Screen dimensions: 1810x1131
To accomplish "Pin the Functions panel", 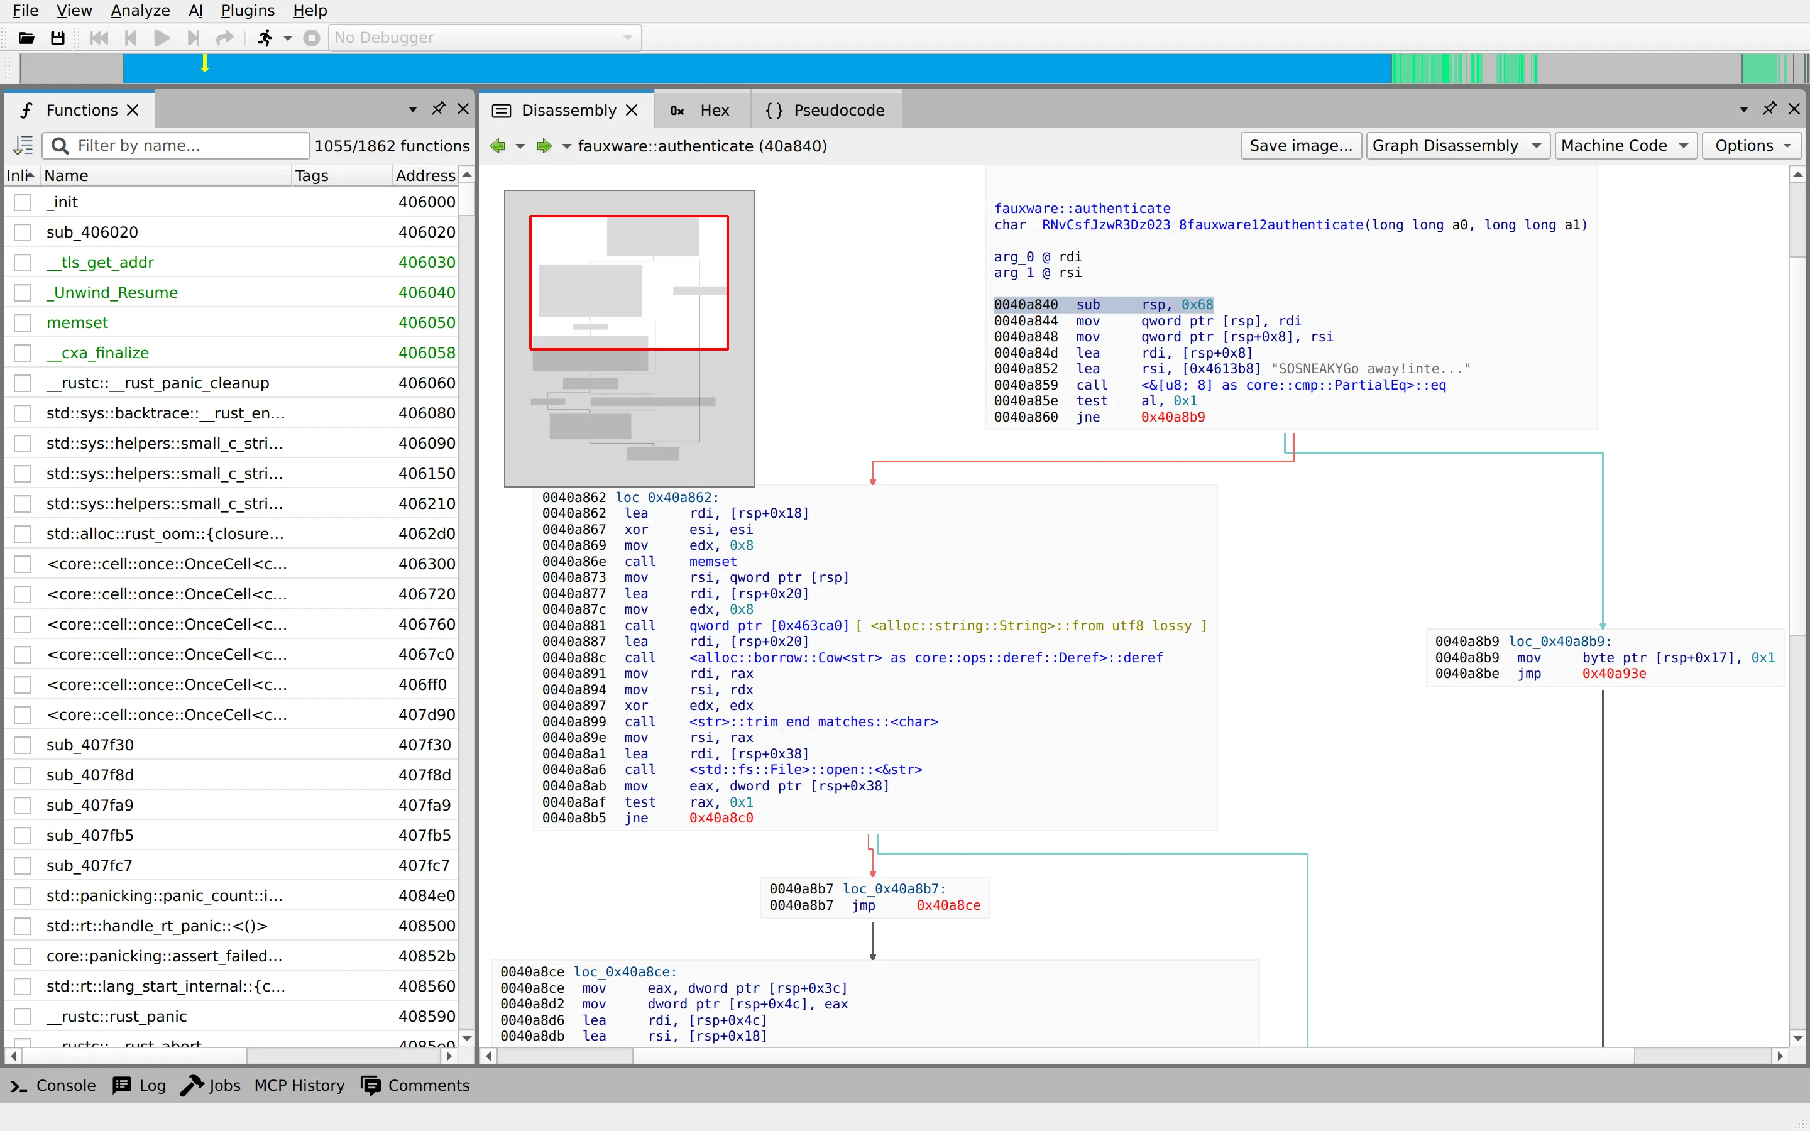I will (x=438, y=109).
